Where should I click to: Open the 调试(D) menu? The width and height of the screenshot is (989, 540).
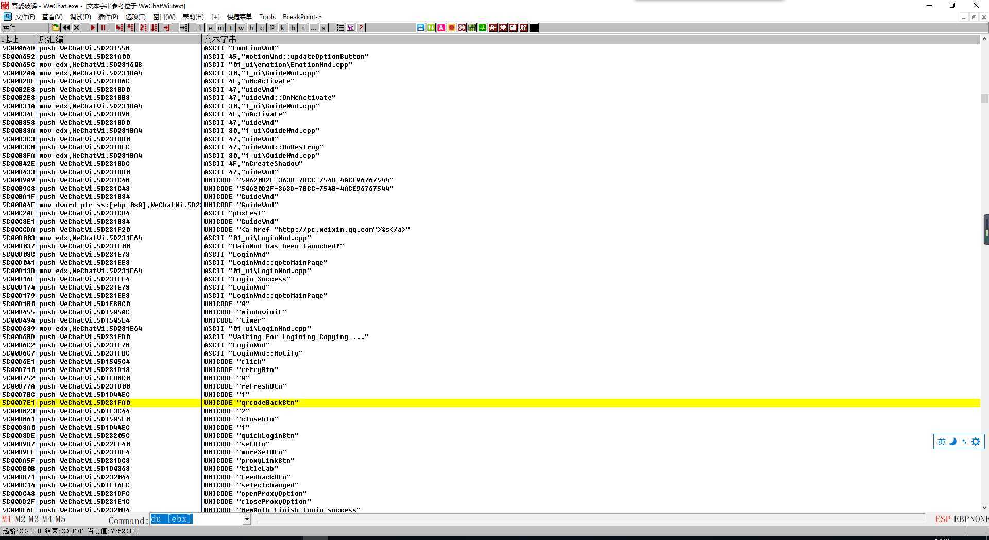[x=80, y=17]
